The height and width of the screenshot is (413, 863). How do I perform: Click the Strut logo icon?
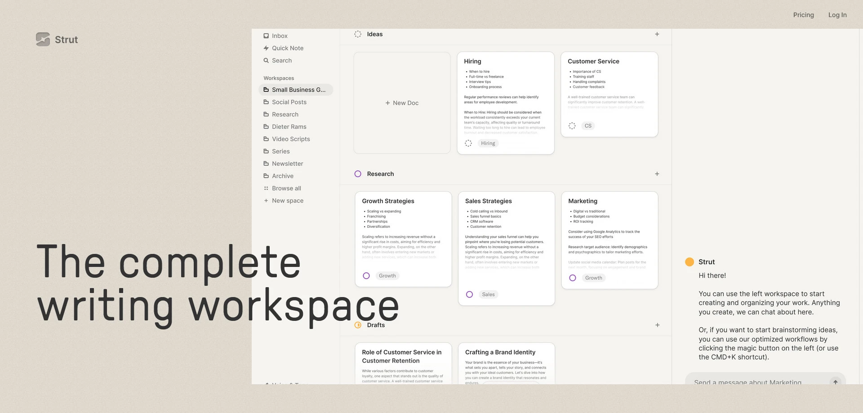(x=43, y=39)
